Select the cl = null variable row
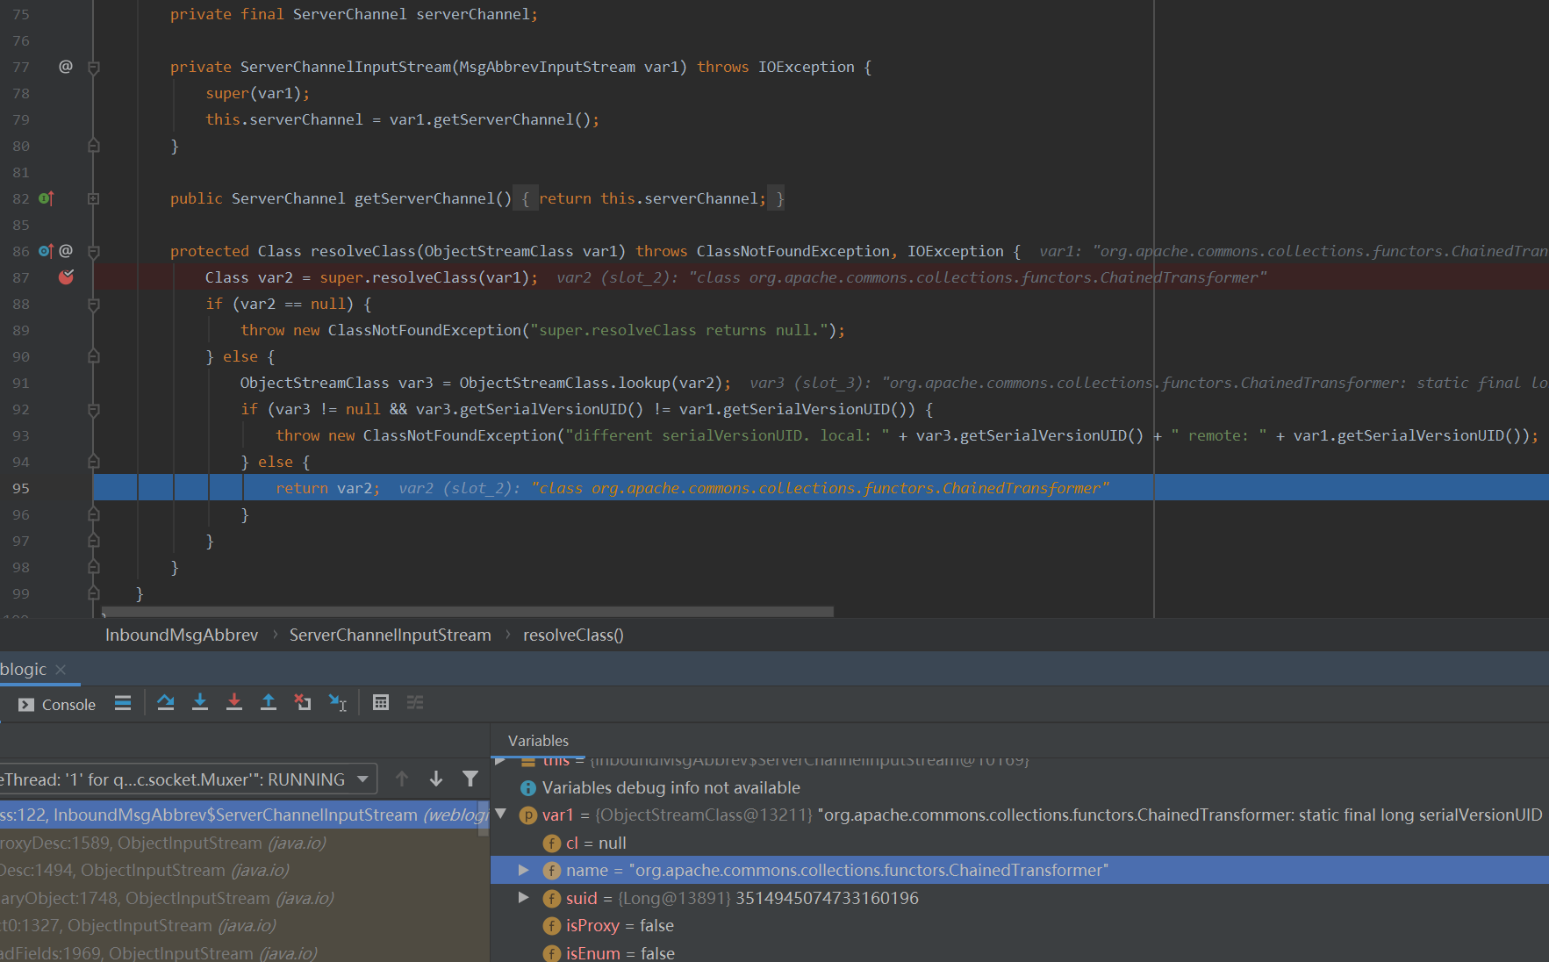 [x=1020, y=843]
